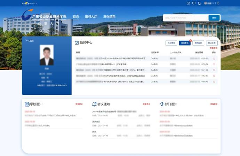
Task: Click 查看更多 in 学校通知
Action: point(79,104)
